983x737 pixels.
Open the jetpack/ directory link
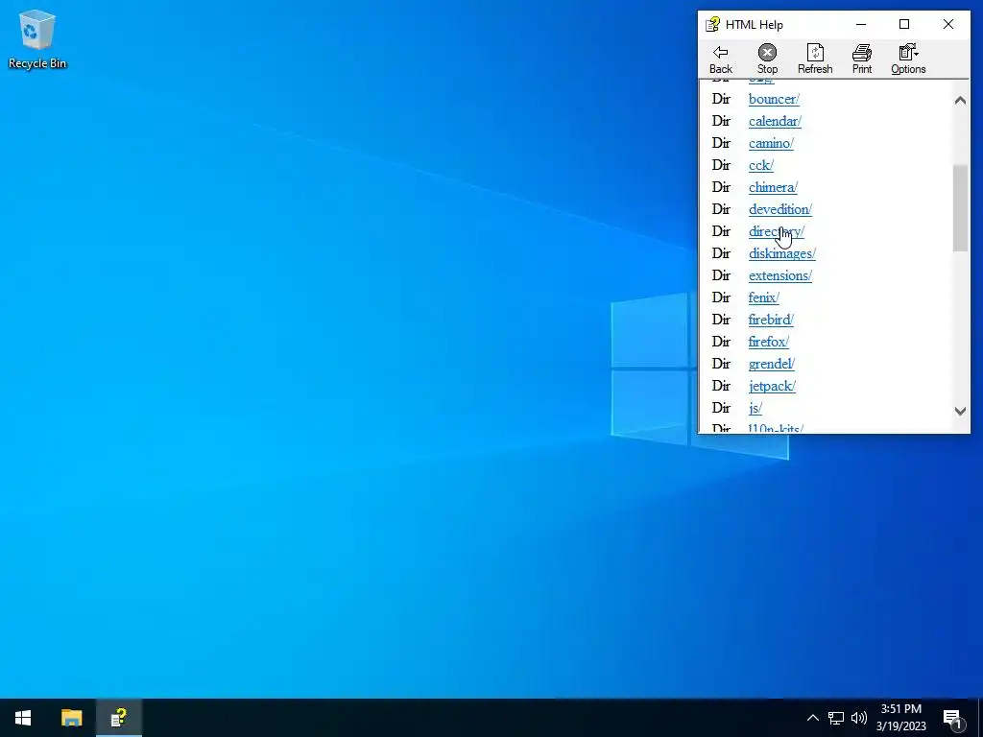(773, 386)
